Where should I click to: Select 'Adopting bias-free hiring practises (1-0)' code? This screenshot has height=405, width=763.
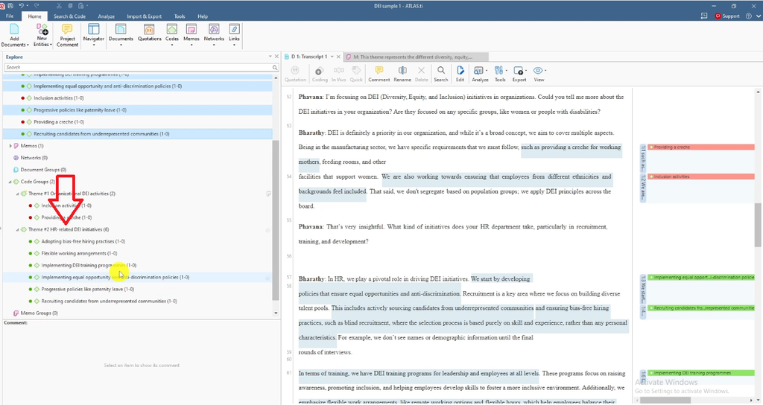(x=83, y=241)
